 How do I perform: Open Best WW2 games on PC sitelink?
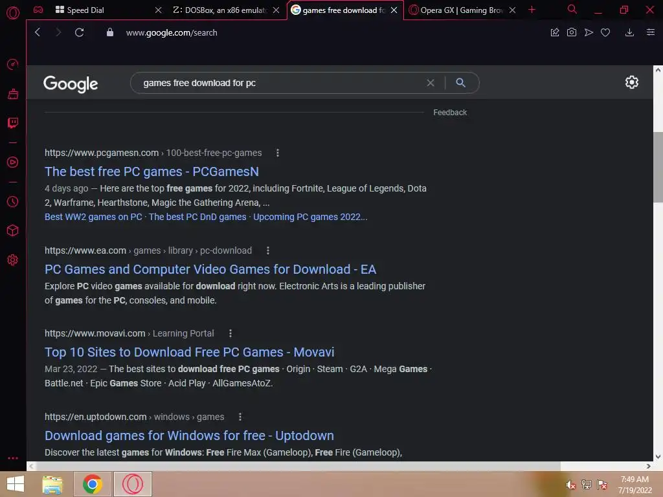point(93,217)
